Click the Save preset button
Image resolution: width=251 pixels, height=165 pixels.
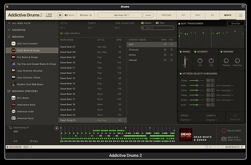148,15
